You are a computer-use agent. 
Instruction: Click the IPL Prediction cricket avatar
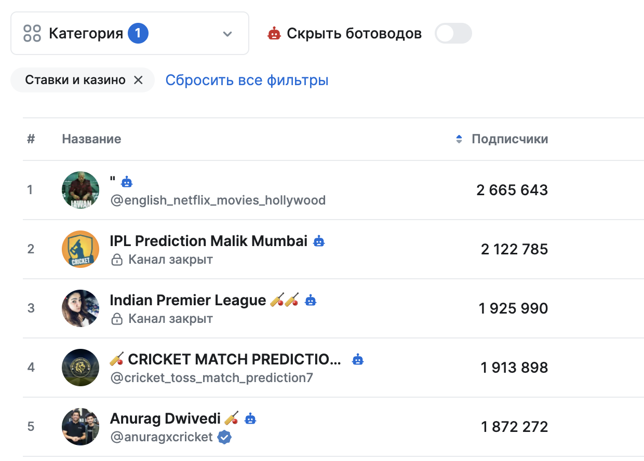tap(81, 249)
